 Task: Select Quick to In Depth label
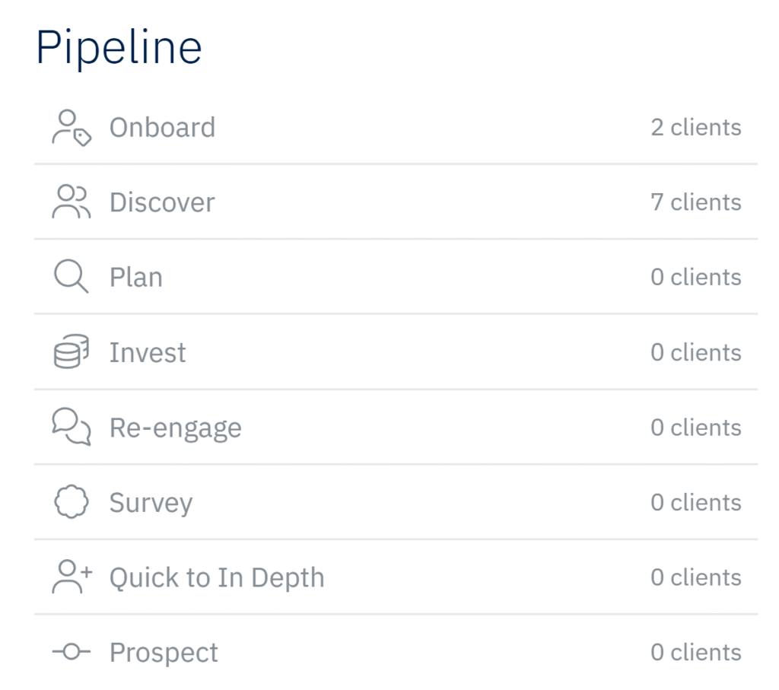coord(217,577)
